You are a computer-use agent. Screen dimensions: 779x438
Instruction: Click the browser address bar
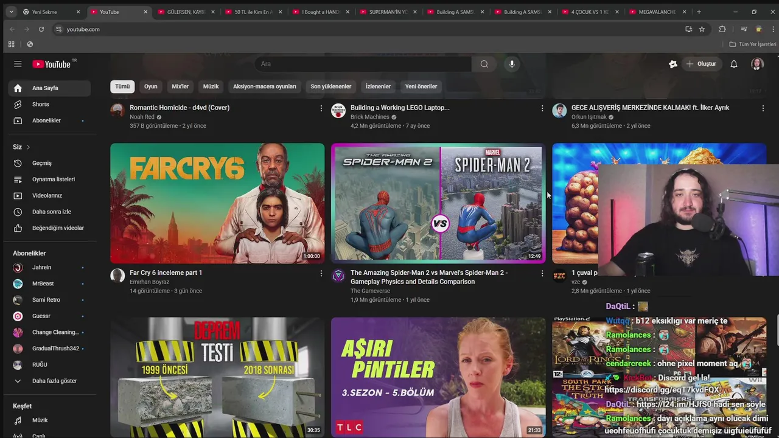click(x=365, y=29)
